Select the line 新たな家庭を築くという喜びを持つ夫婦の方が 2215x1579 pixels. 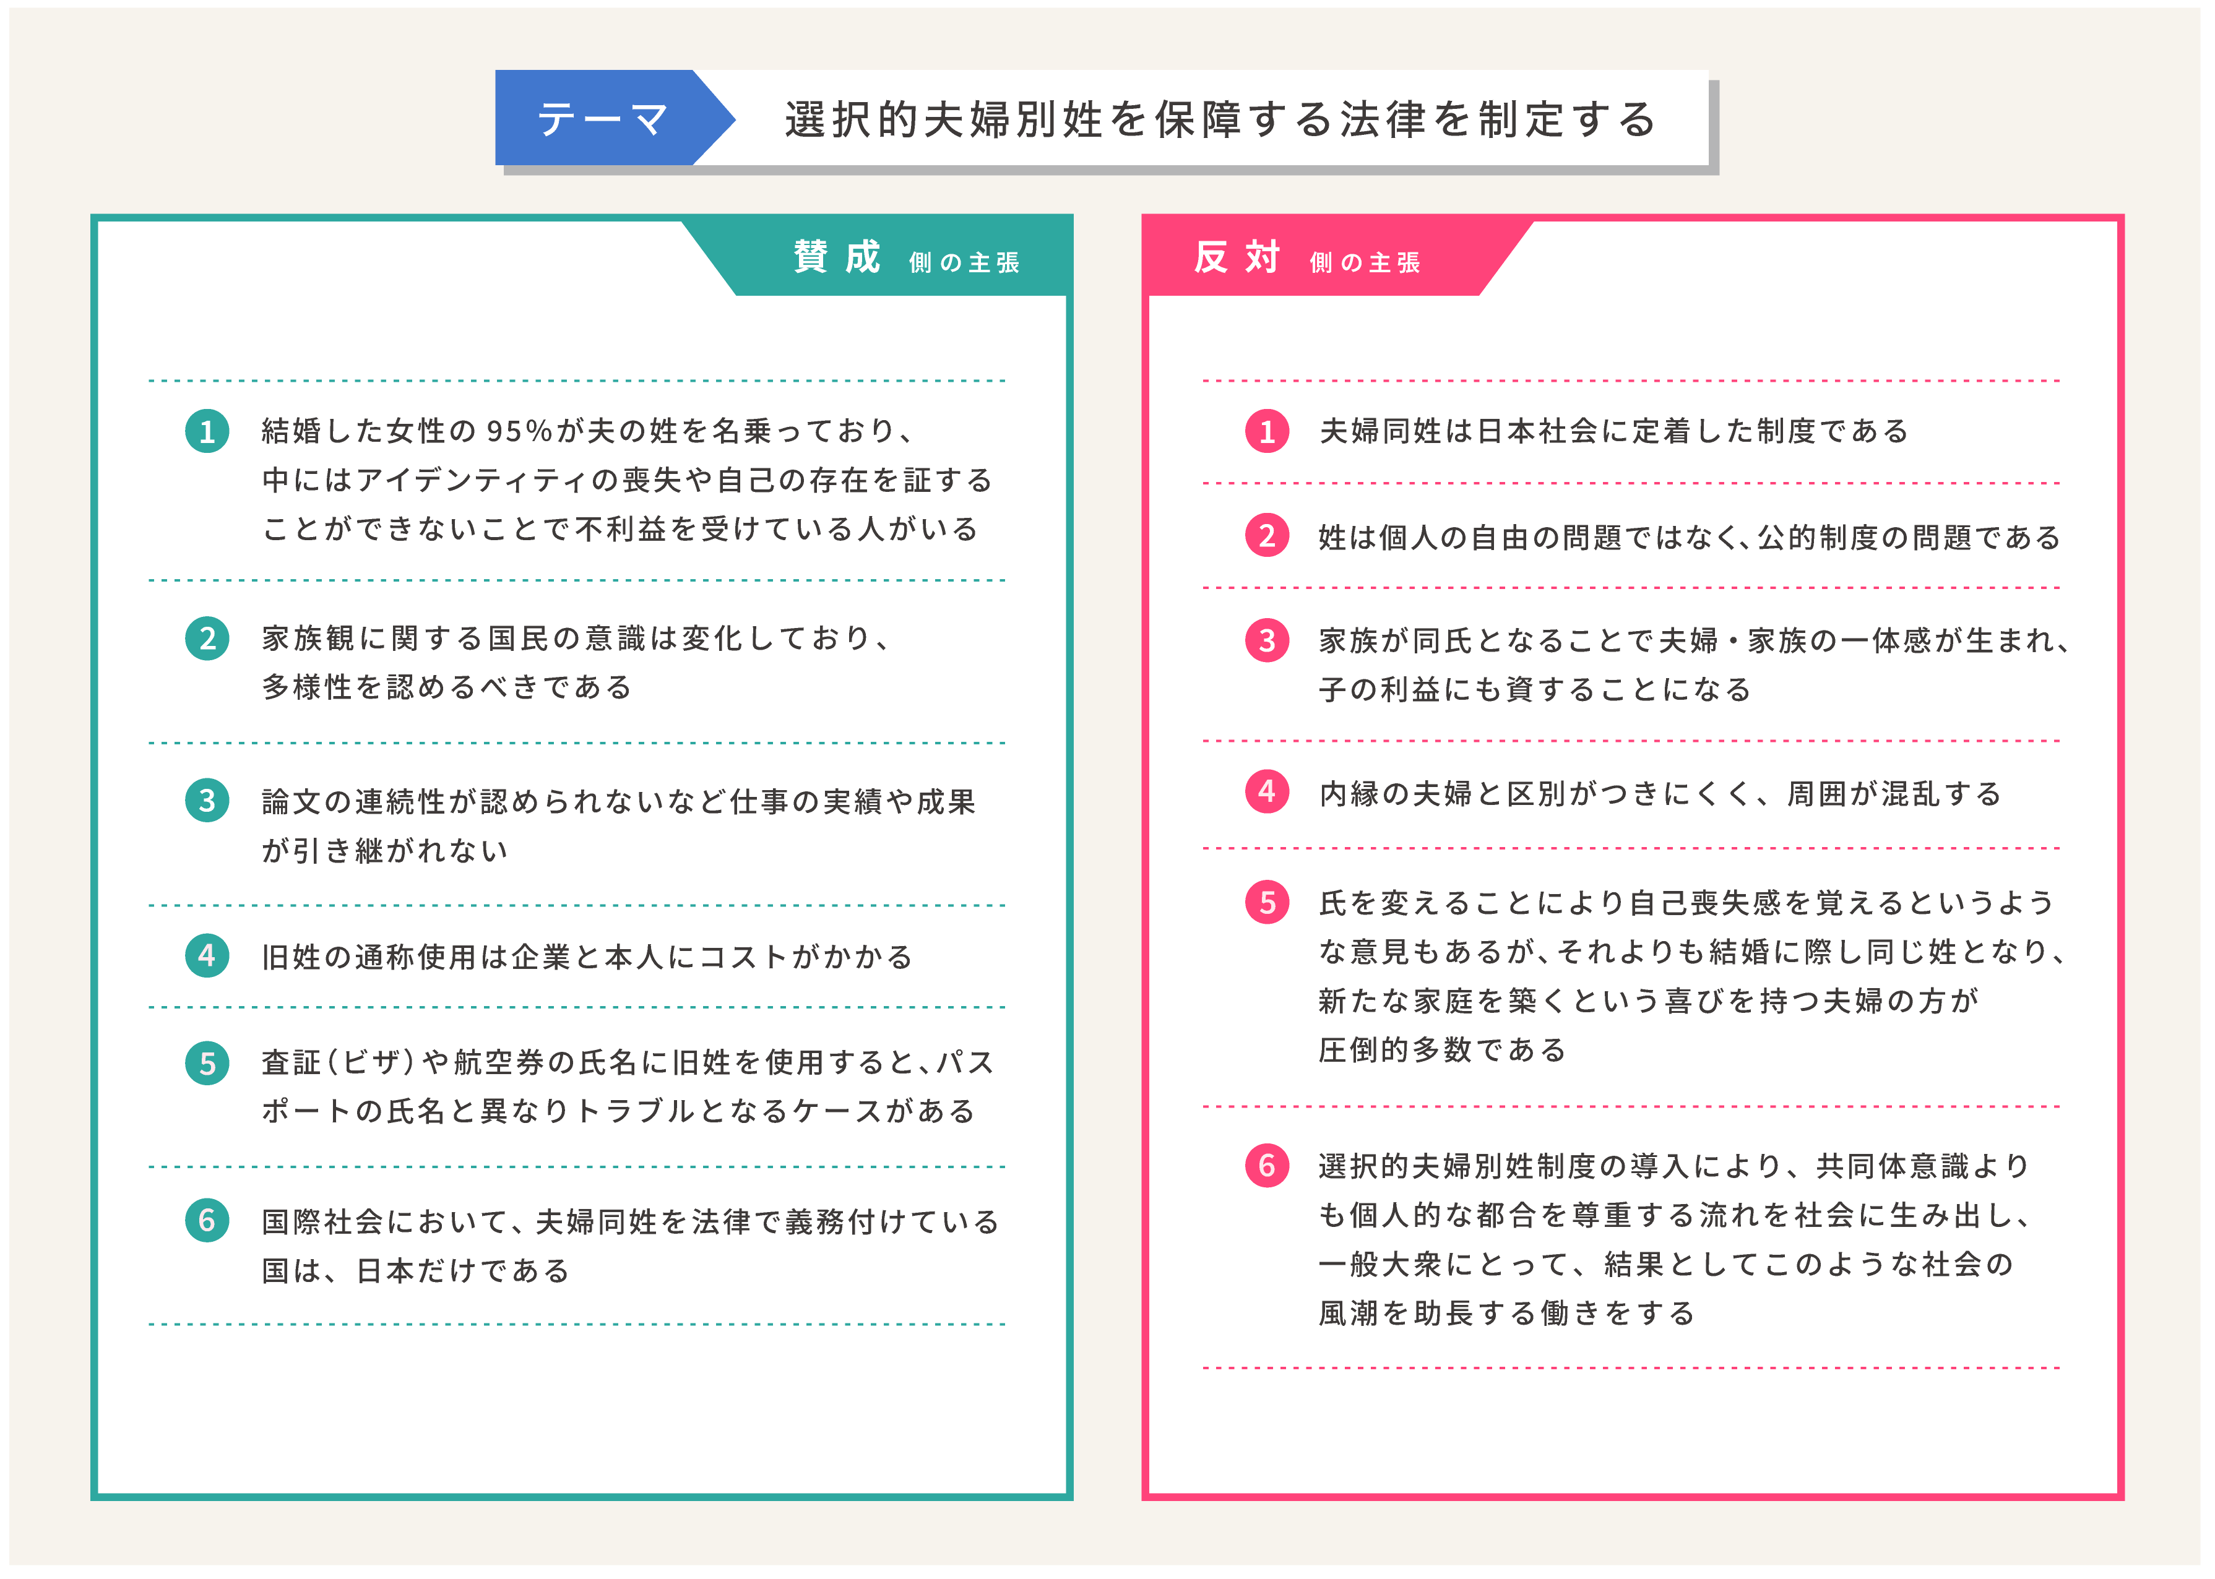[x=1649, y=1002]
